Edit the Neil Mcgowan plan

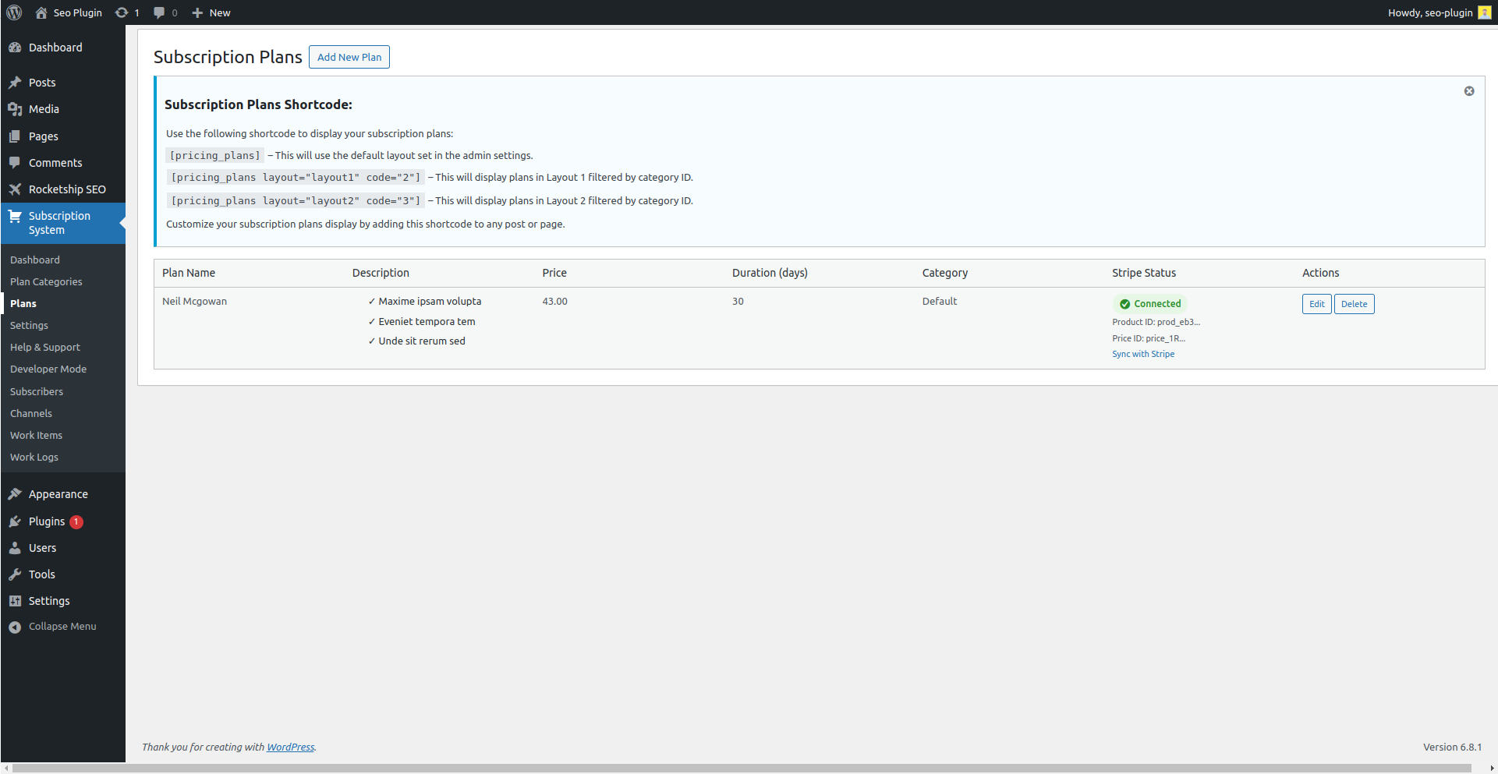(1316, 304)
